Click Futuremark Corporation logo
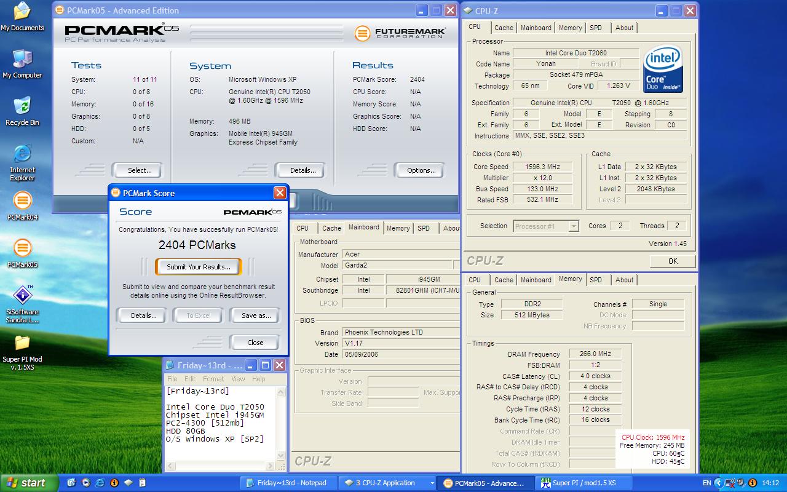The width and height of the screenshot is (787, 492). pos(400,32)
